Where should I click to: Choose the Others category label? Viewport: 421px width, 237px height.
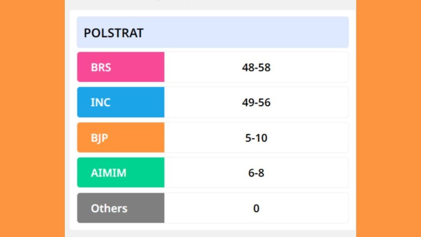(109, 208)
